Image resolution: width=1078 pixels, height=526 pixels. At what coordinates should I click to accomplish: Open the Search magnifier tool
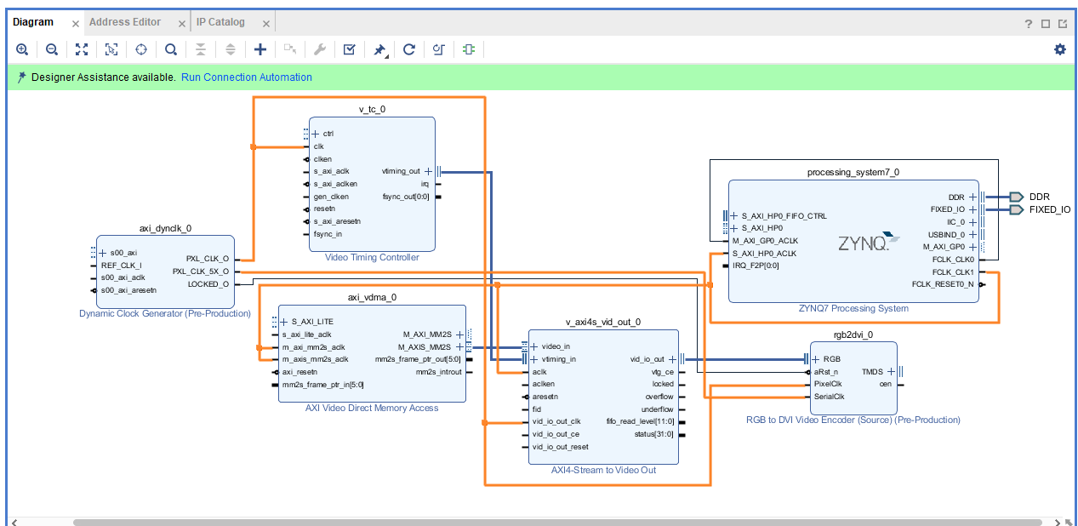[171, 49]
